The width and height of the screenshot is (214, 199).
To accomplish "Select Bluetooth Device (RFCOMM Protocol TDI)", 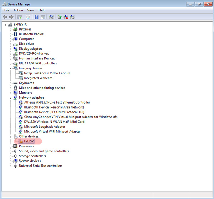I will (x=54, y=112).
